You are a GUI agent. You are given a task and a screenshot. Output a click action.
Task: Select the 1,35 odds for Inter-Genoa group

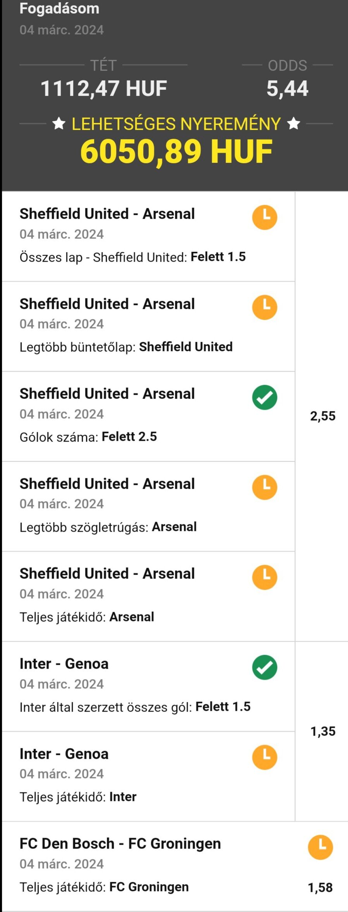pyautogui.click(x=322, y=731)
